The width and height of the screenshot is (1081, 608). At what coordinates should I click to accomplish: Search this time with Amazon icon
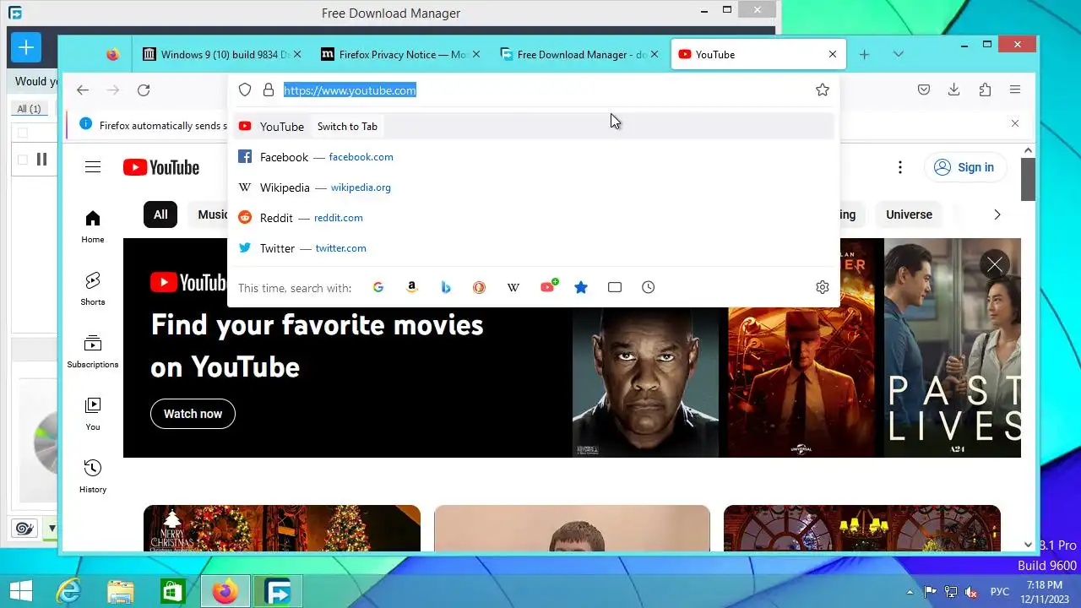pos(412,287)
